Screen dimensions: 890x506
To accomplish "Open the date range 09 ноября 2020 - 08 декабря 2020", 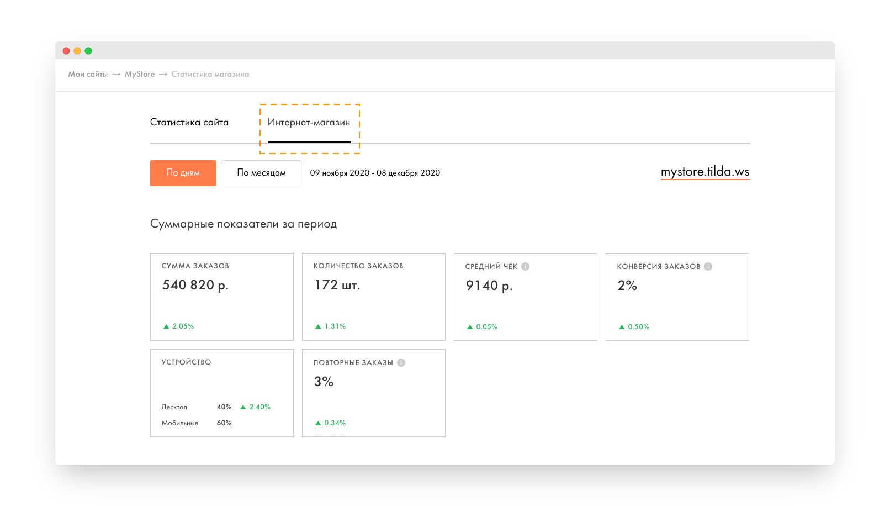I will [x=375, y=173].
